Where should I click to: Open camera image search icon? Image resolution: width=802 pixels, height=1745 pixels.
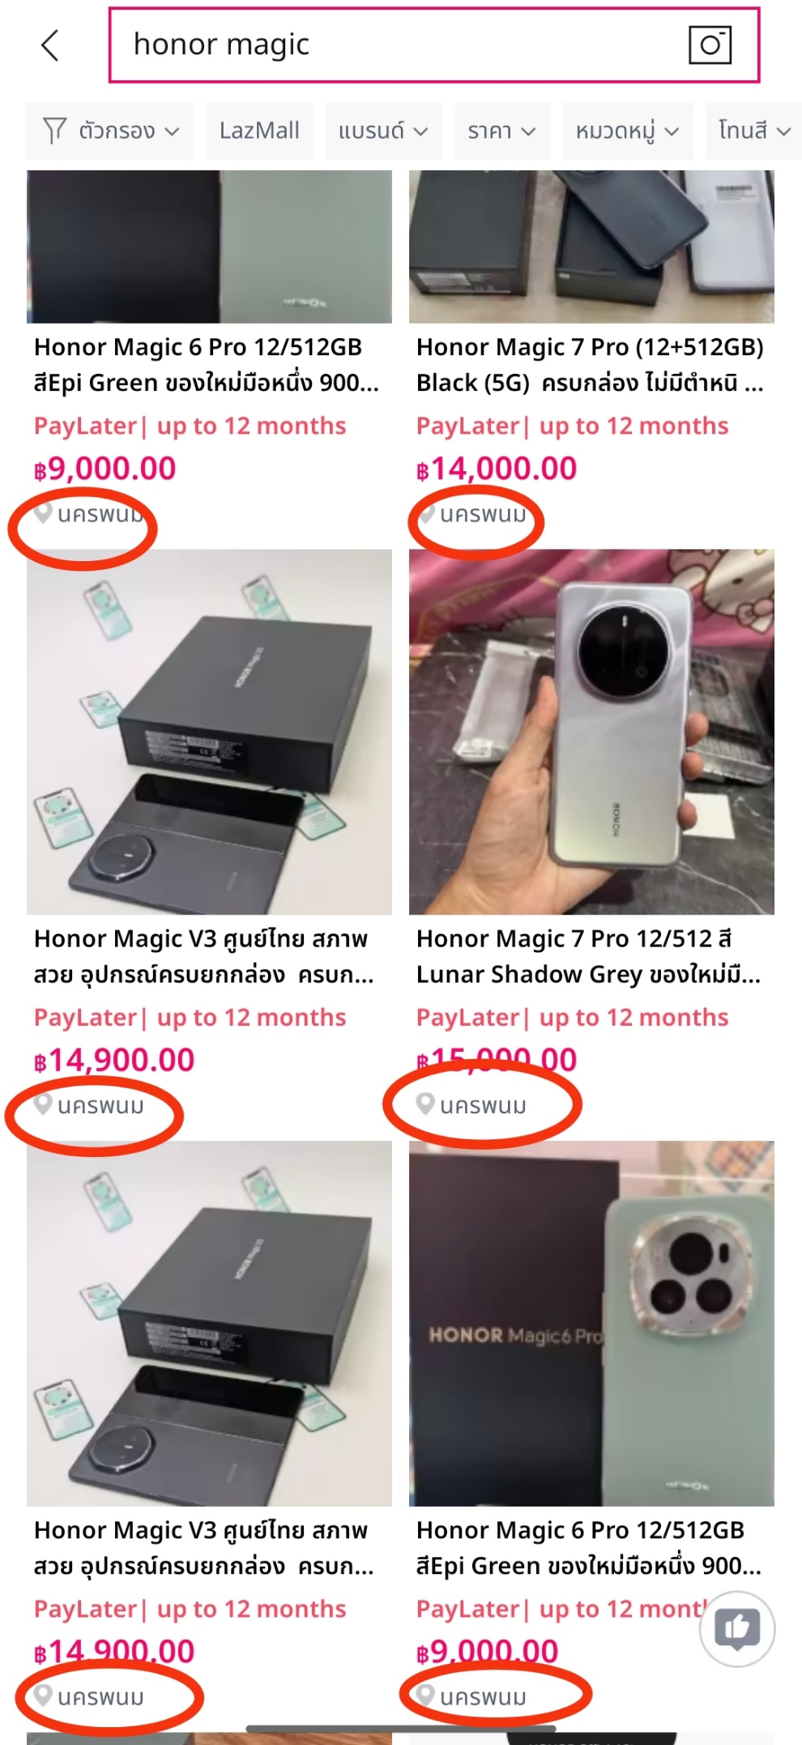pyautogui.click(x=710, y=45)
